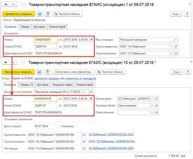This screenshot has width=193, height=159.
Task: Open the Грузоотправитель record in the incoming window
Action: (x=84, y=135)
